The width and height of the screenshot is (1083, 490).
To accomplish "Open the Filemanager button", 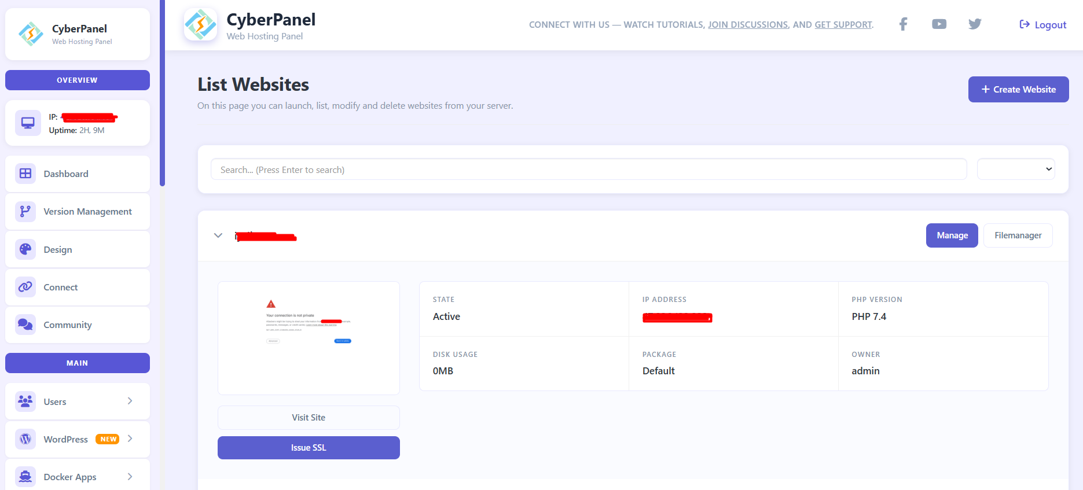I will tap(1018, 235).
